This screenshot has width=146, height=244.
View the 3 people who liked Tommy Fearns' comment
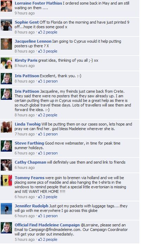point(50,197)
